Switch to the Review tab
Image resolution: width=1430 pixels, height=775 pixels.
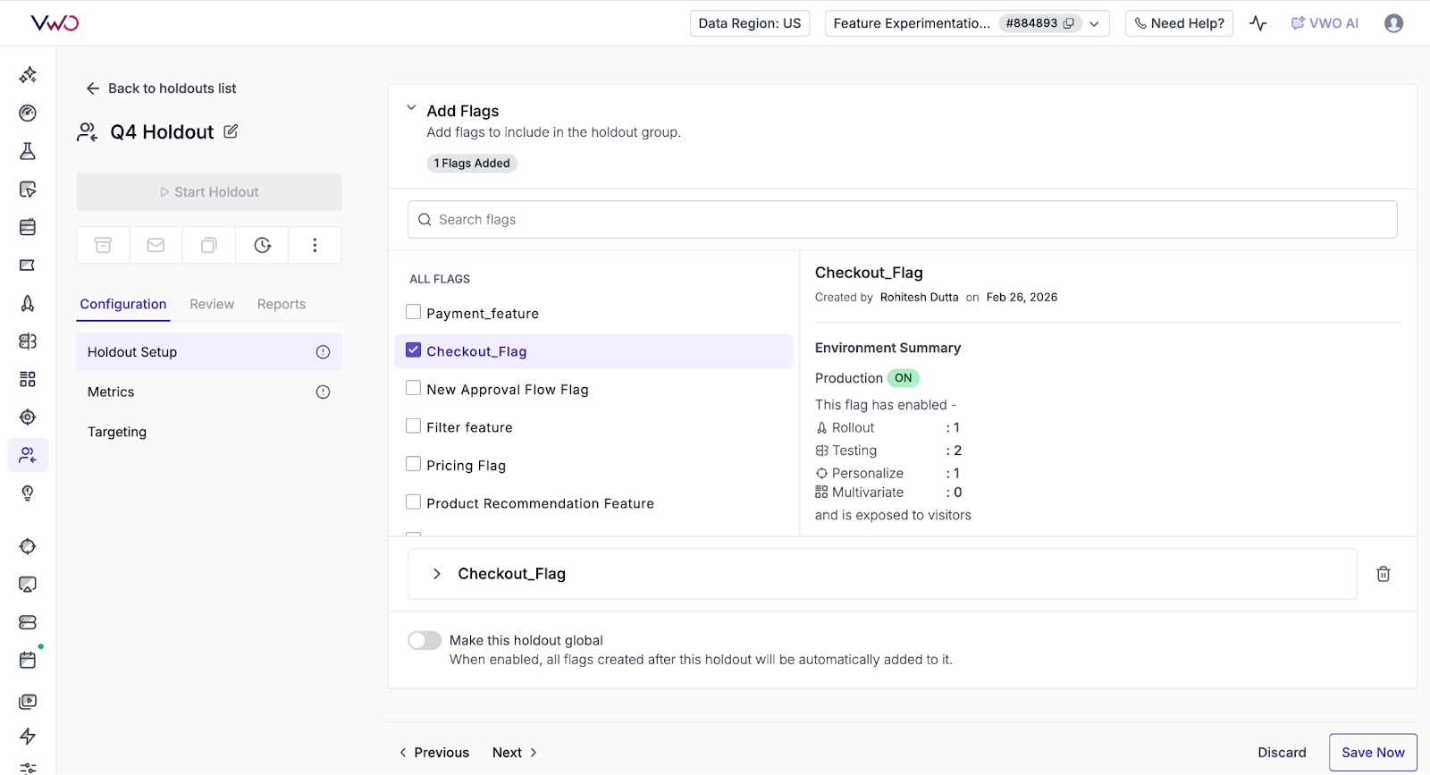(x=212, y=304)
